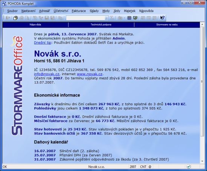This screenshot has width=207, height=171.
Task: Click the documents copy icon in toolbar
Action: (x=15, y=18)
